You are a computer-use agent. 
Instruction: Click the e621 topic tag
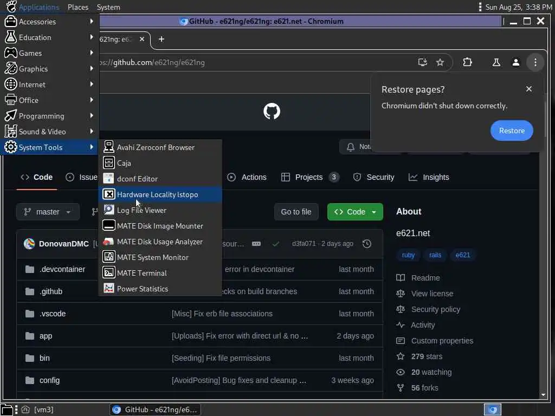(x=463, y=255)
